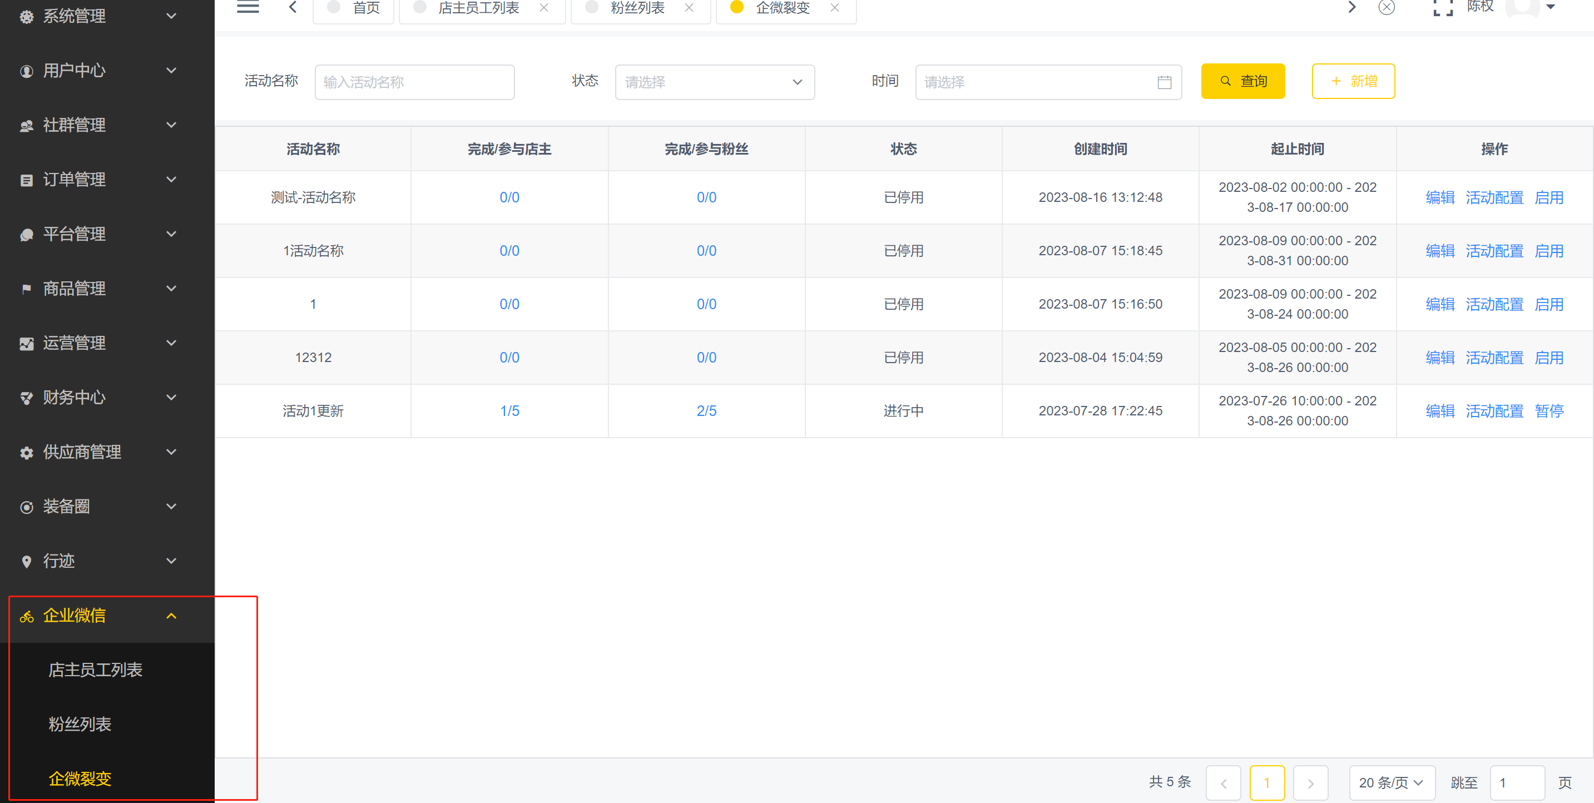Click the 新增 add button
This screenshot has height=803, width=1594.
1353,81
